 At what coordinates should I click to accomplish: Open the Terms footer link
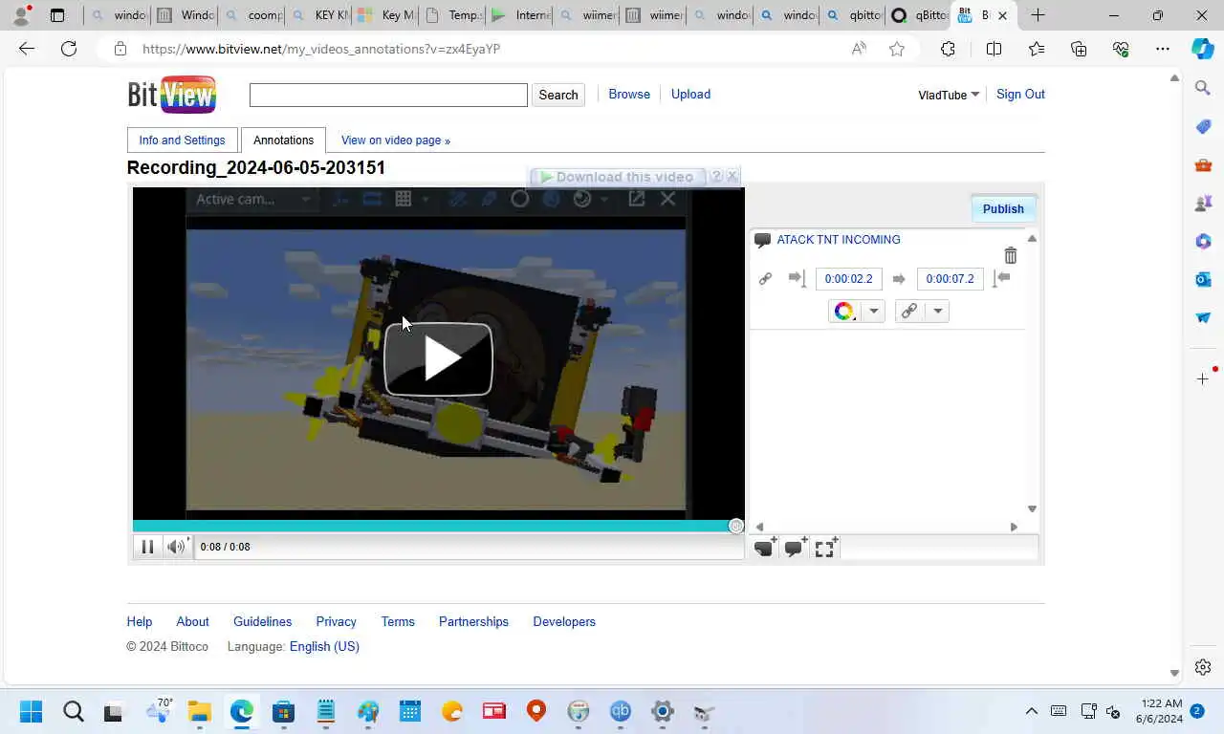[x=398, y=621]
